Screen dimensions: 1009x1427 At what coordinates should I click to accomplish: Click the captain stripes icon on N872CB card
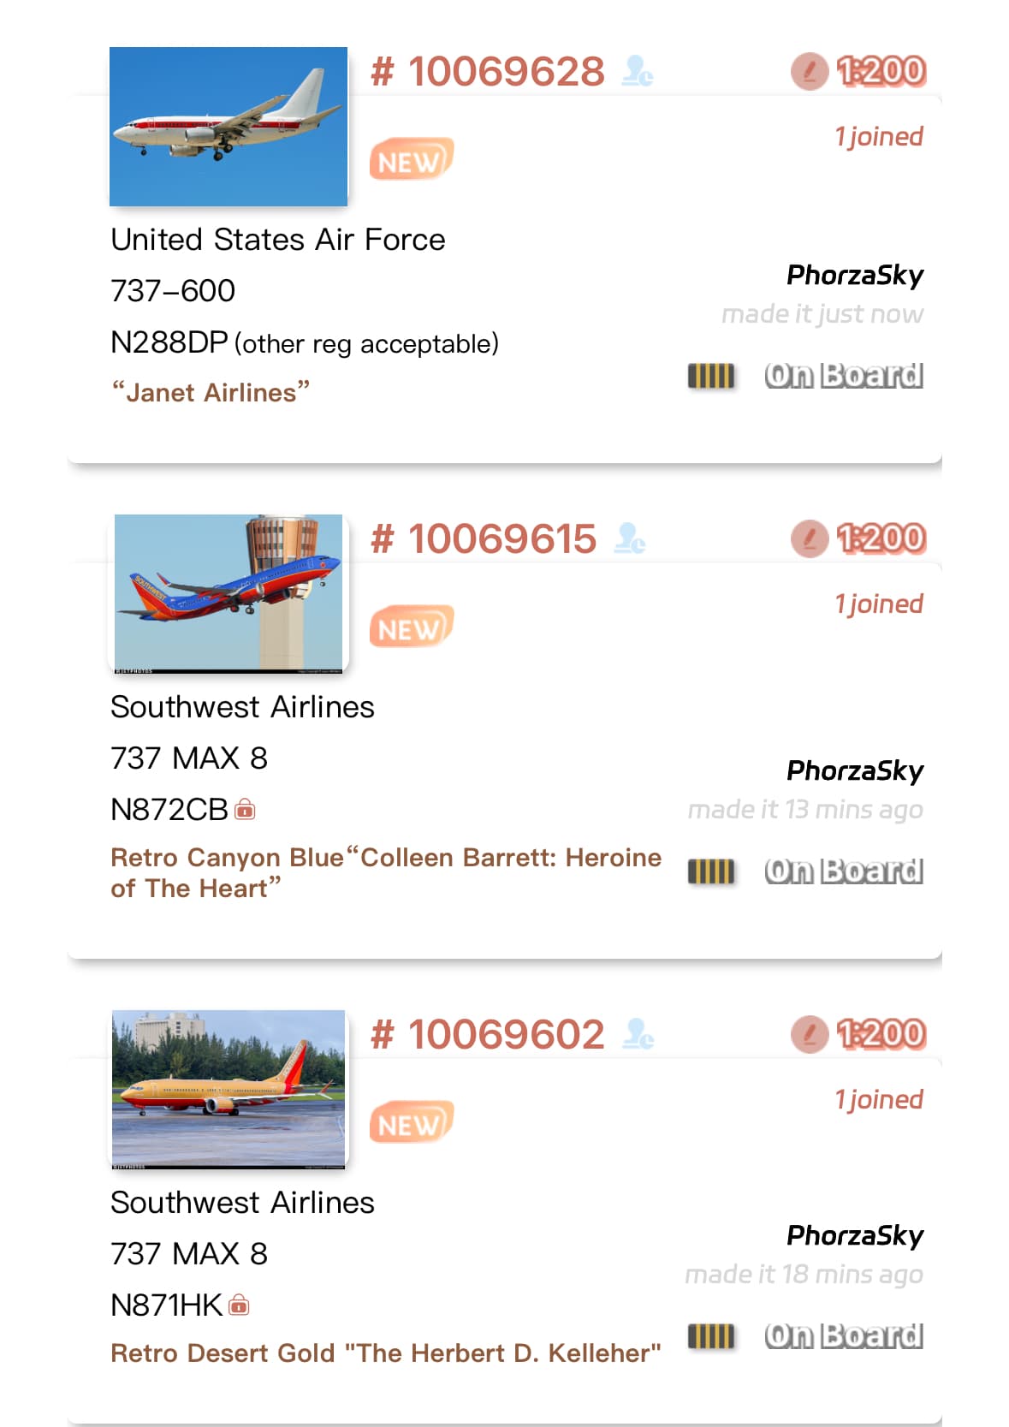point(710,871)
